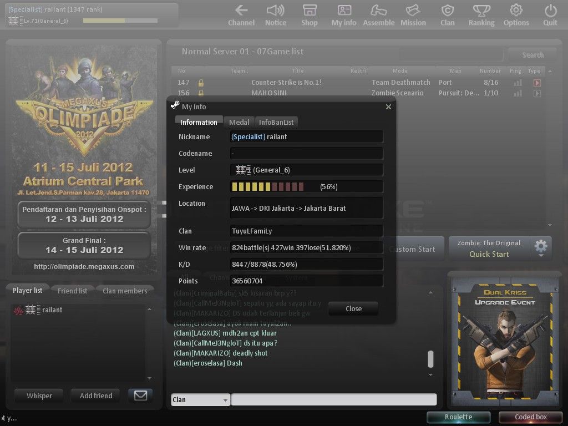The image size is (568, 426).
Task: Click the Close button in My Info
Action: click(353, 308)
